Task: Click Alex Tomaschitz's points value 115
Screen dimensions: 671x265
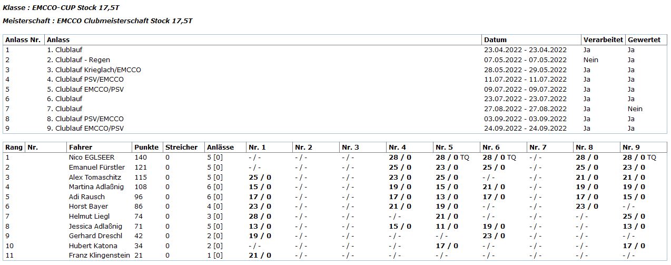Action: click(140, 177)
